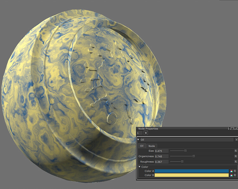Collapse the Oil node section triangle
The height and width of the screenshot is (189, 238).
(x=138, y=140)
